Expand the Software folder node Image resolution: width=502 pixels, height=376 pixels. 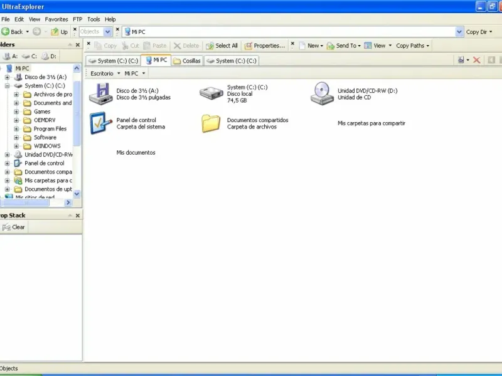tap(16, 137)
